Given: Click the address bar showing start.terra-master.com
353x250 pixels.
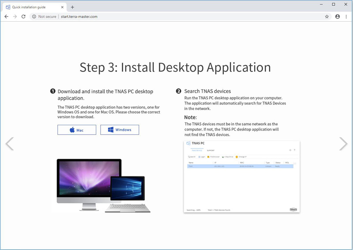Looking at the screenshot, I should (176, 17).
